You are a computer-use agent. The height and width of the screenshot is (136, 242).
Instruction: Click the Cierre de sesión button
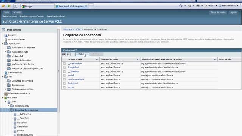[x=218, y=12]
